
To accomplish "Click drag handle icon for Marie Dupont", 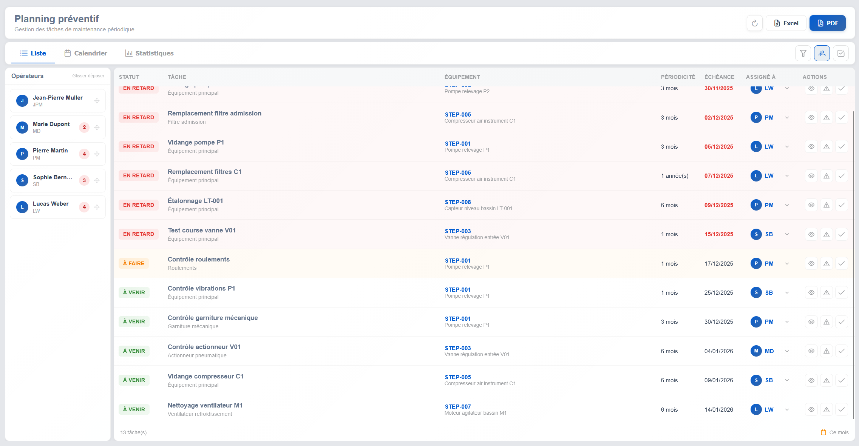I will tap(97, 128).
